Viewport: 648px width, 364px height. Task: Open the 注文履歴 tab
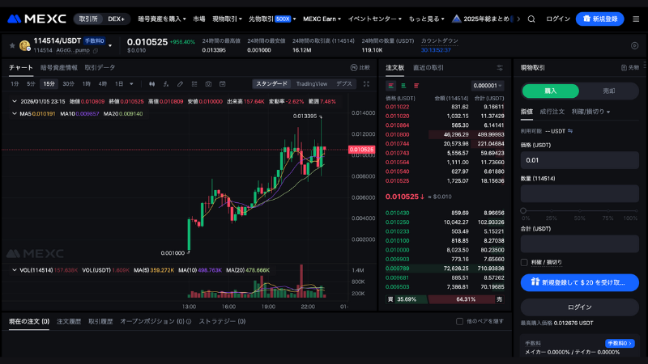[x=69, y=321]
